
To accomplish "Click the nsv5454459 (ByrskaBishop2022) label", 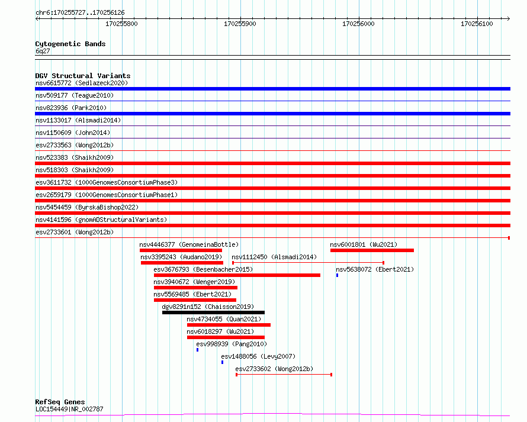I will 87,207.
